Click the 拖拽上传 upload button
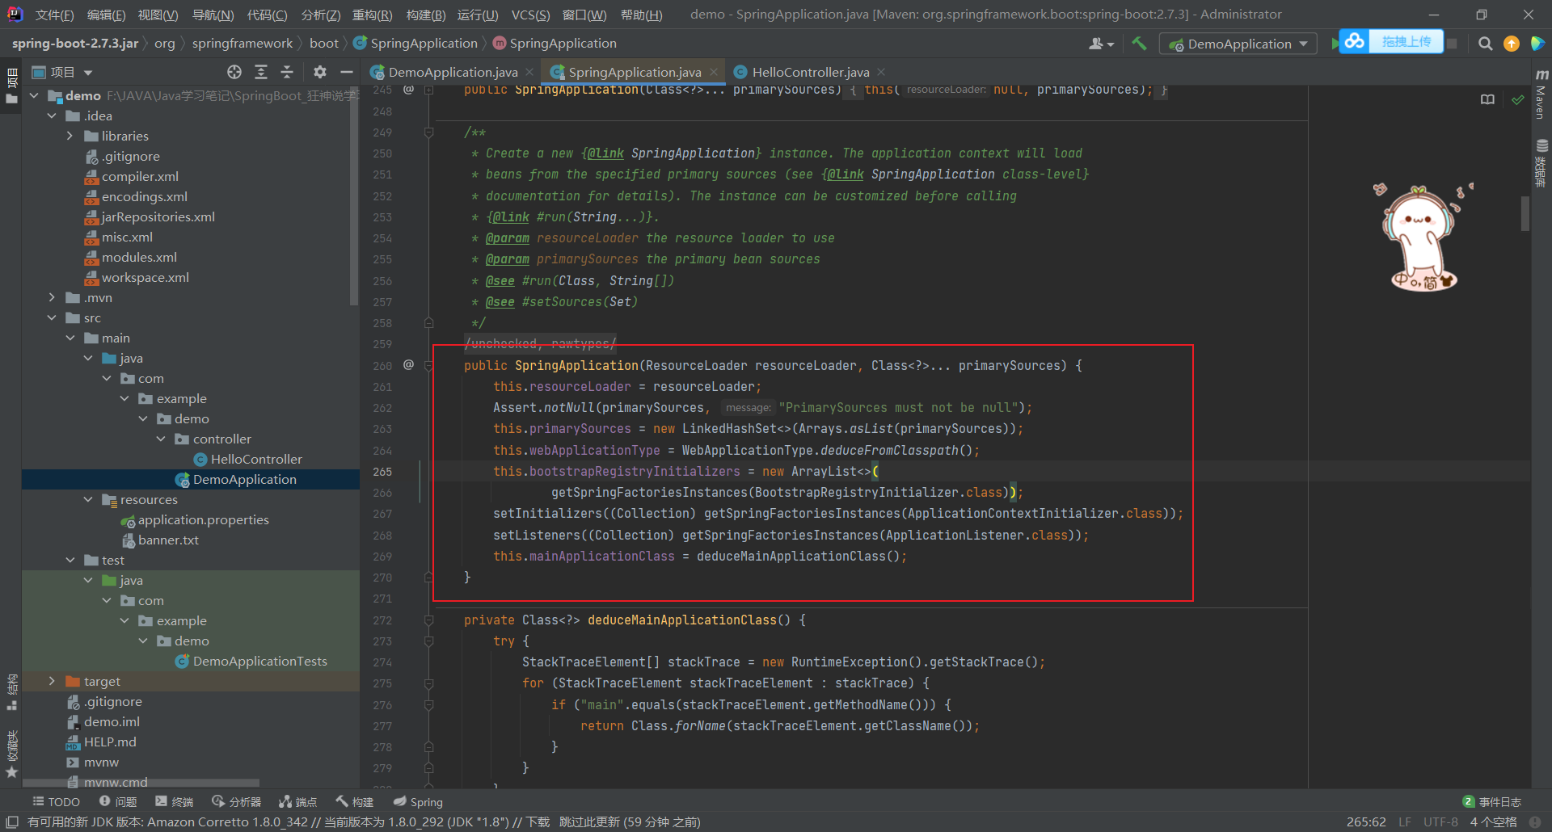This screenshot has height=832, width=1552. tap(1406, 41)
